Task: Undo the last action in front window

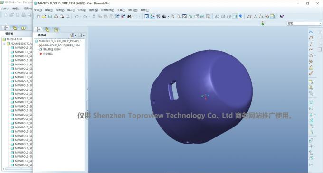Action: coord(76,17)
